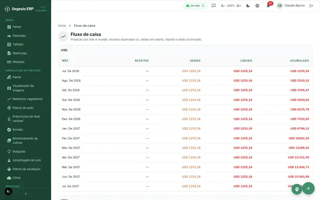
Task: Click the Prescrições de taxa variável icon
Action: pos(9,119)
